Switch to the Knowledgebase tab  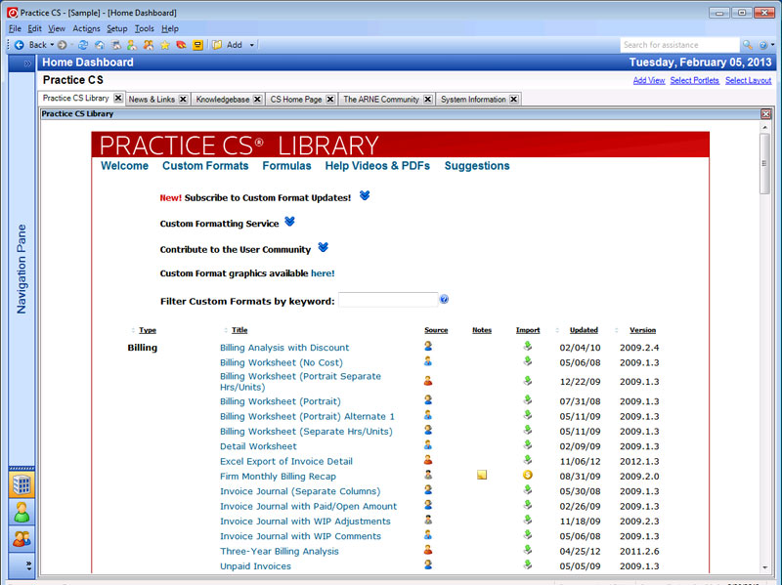pos(222,100)
